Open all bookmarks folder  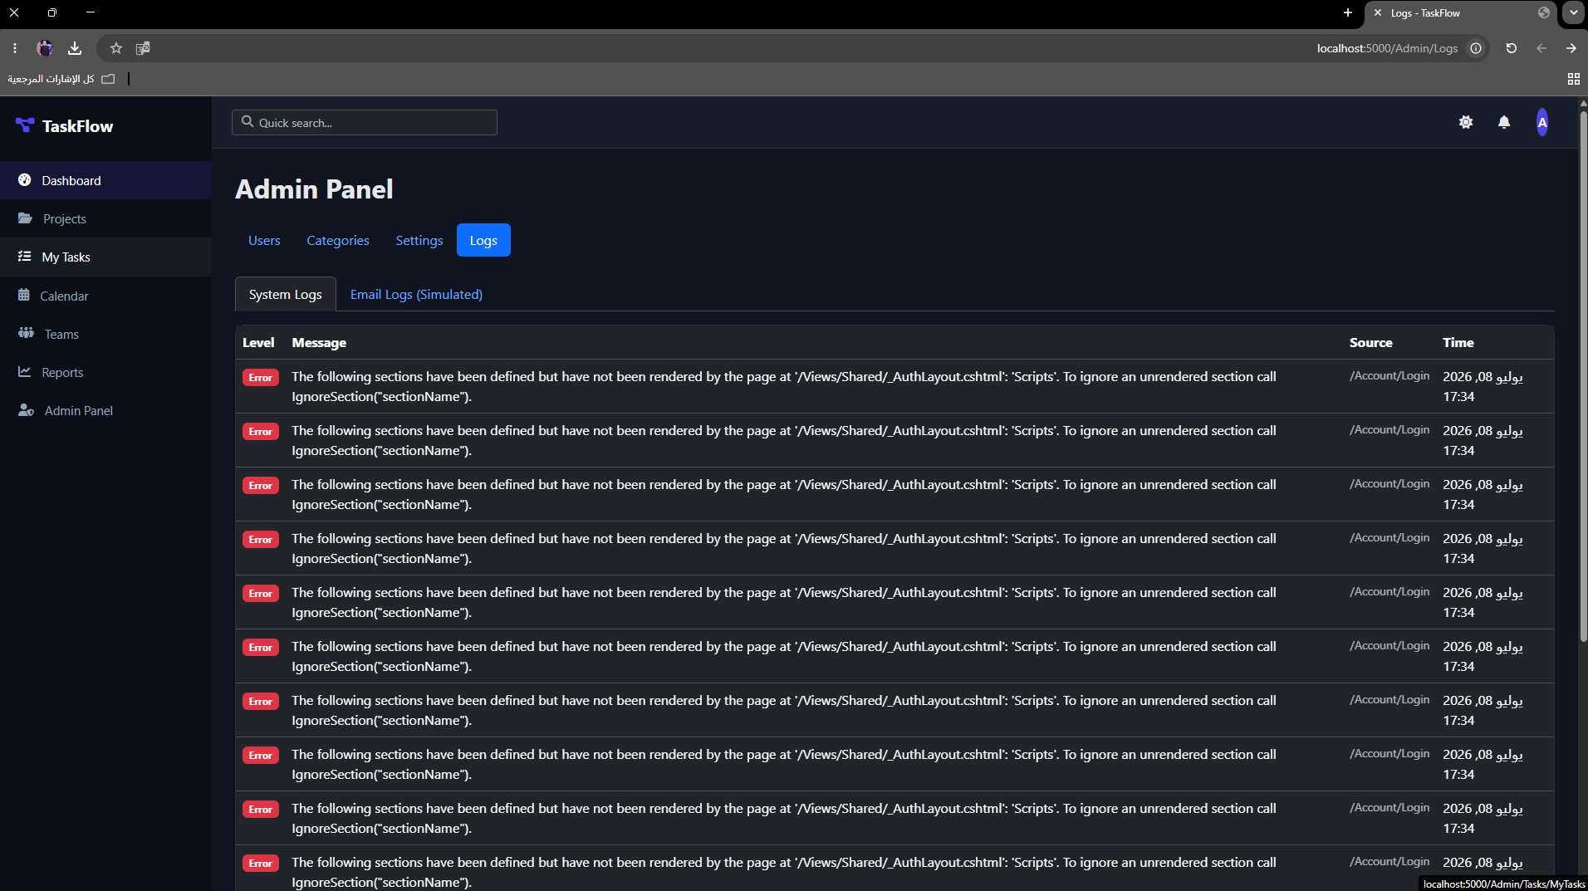pos(61,79)
